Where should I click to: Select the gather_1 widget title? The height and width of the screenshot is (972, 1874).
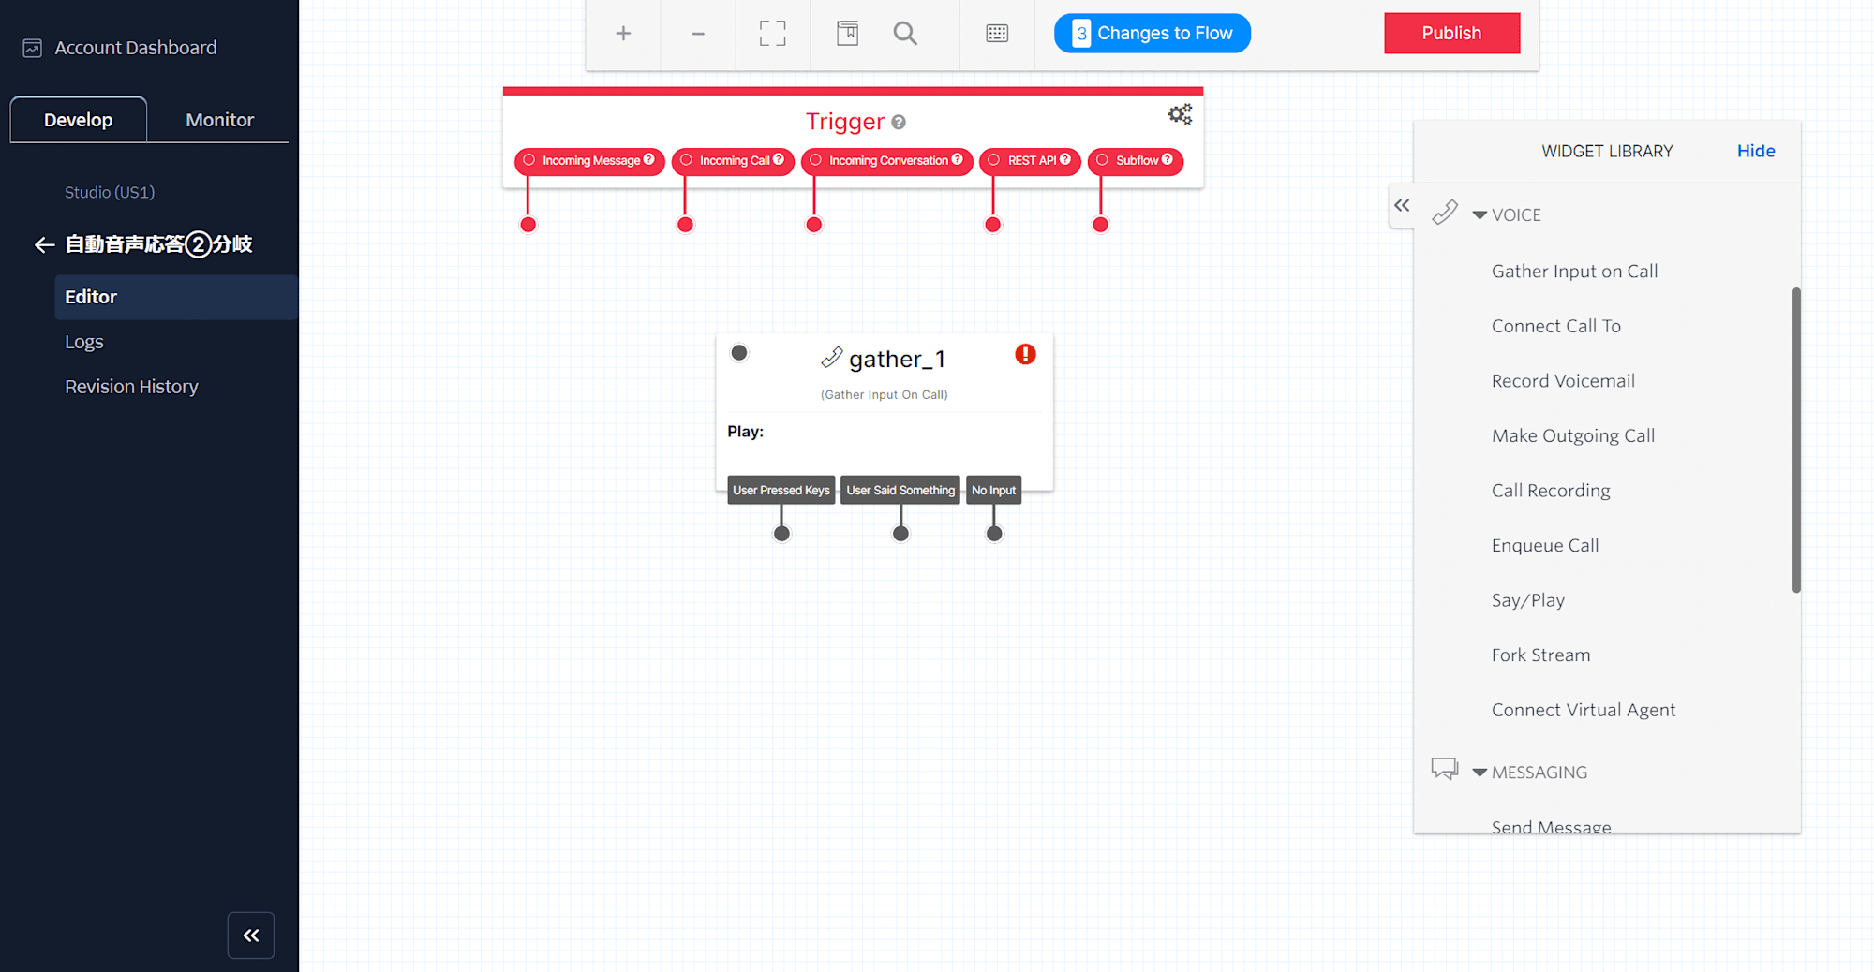click(x=897, y=359)
